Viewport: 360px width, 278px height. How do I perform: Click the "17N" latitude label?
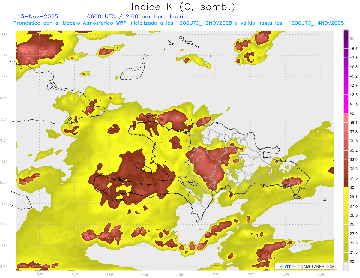click(4, 246)
